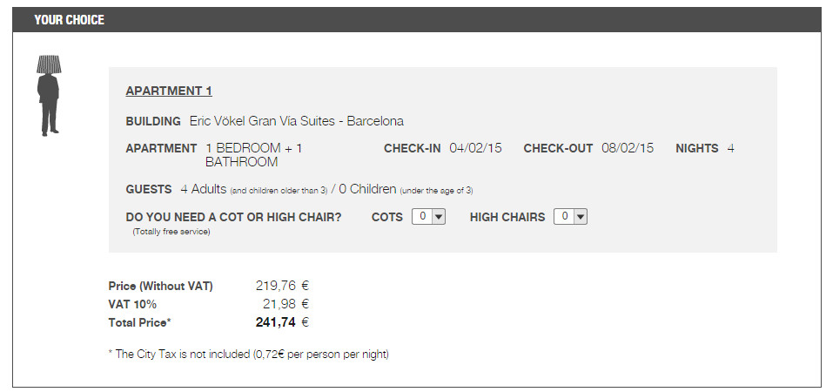Image resolution: width=826 pixels, height=392 pixels.
Task: Select the check-in date 04/02/15
Action: click(x=476, y=149)
